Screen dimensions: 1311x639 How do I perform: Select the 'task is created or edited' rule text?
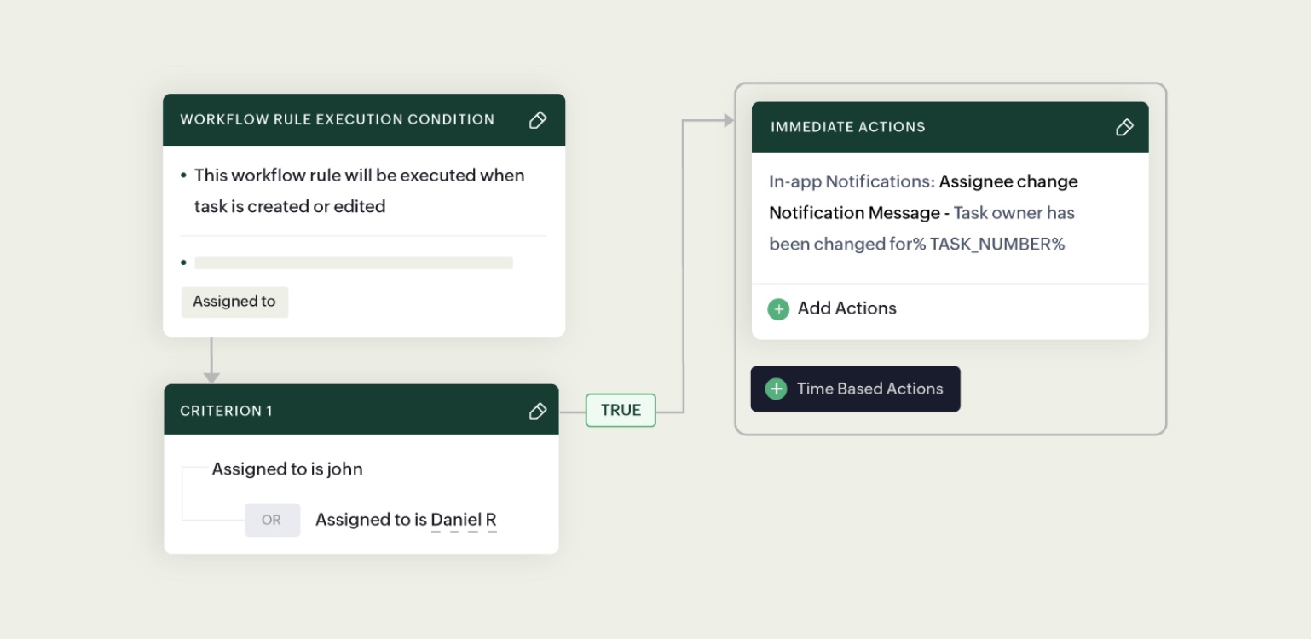pos(290,206)
